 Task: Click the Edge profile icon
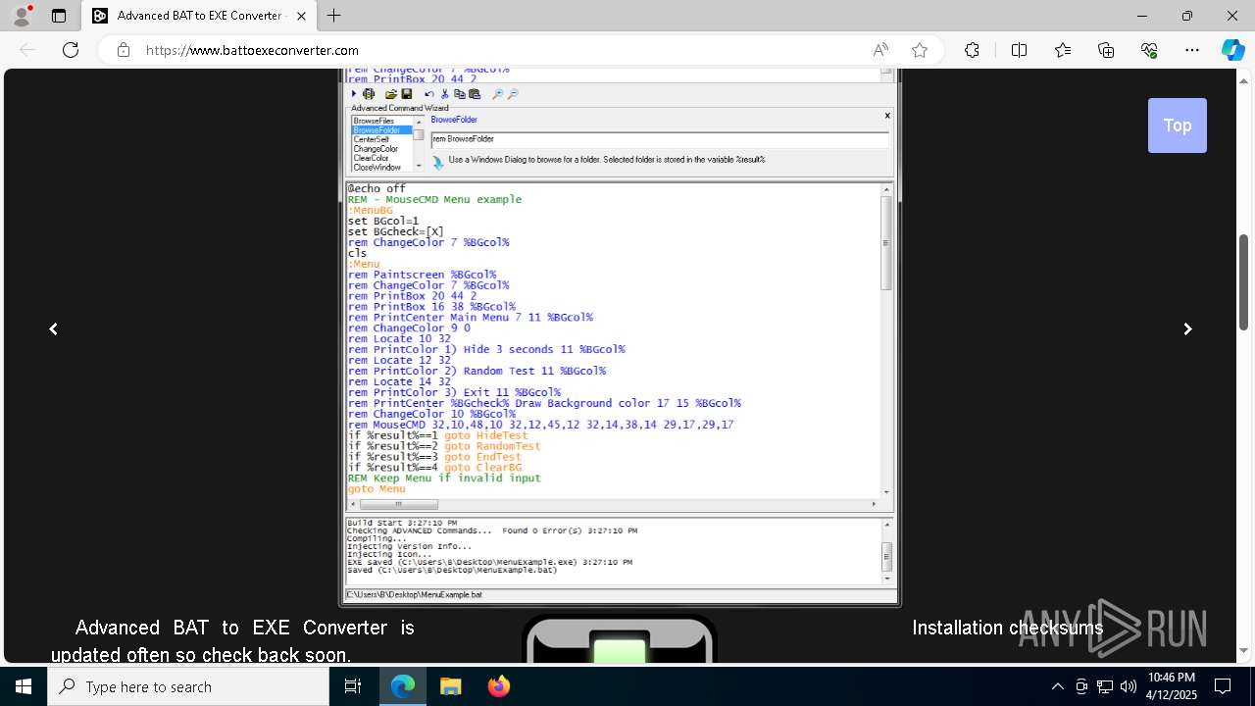22,16
